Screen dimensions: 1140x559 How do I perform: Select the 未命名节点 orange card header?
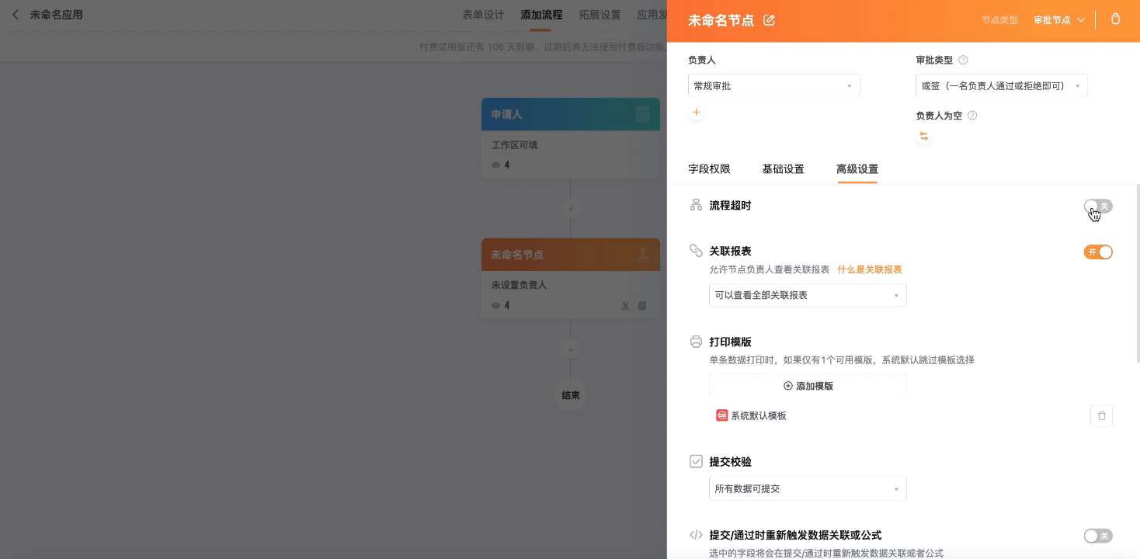(x=571, y=255)
